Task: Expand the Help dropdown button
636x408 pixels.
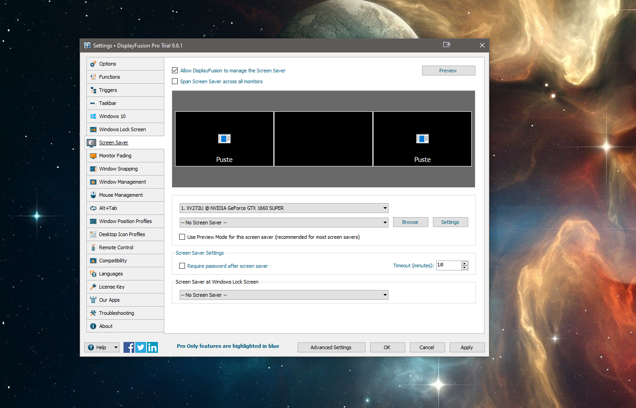Action: pos(116,347)
